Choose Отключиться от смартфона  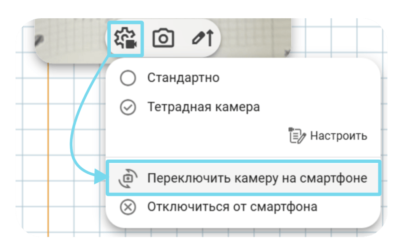[218, 207]
